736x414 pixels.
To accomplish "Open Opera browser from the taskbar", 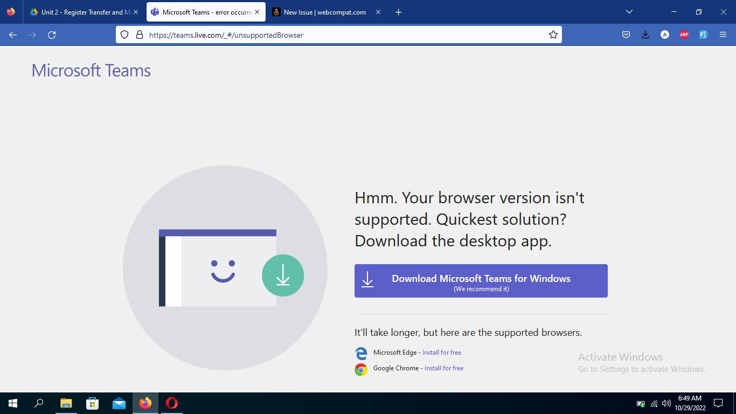I will tap(172, 403).
